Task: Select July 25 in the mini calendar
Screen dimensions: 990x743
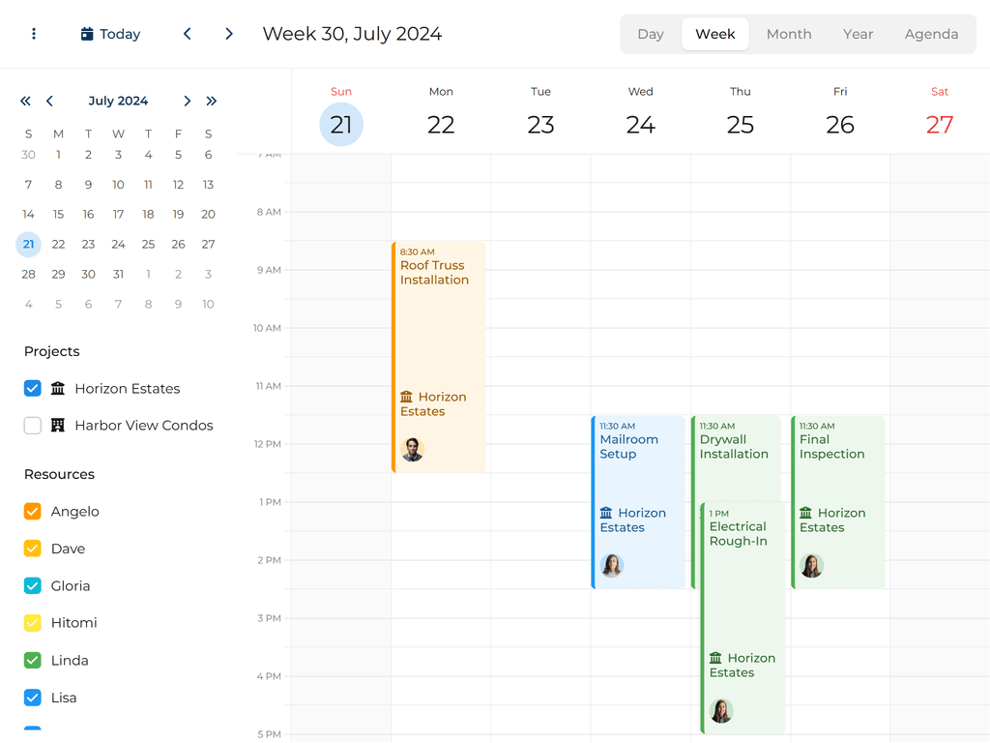Action: pyautogui.click(x=148, y=245)
